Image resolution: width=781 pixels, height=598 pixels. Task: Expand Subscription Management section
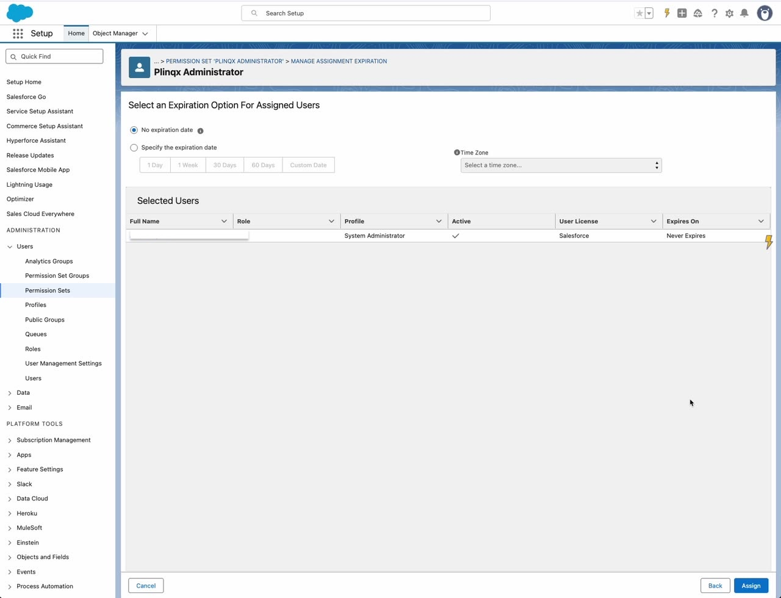tap(10, 440)
